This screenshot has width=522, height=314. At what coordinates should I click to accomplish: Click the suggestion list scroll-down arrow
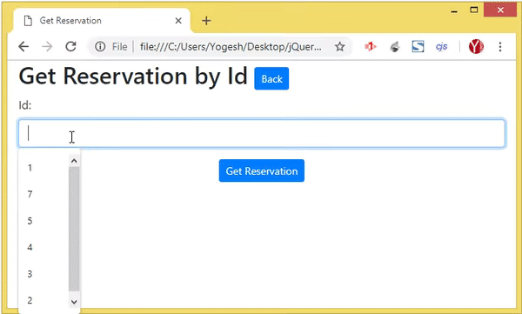(x=74, y=302)
